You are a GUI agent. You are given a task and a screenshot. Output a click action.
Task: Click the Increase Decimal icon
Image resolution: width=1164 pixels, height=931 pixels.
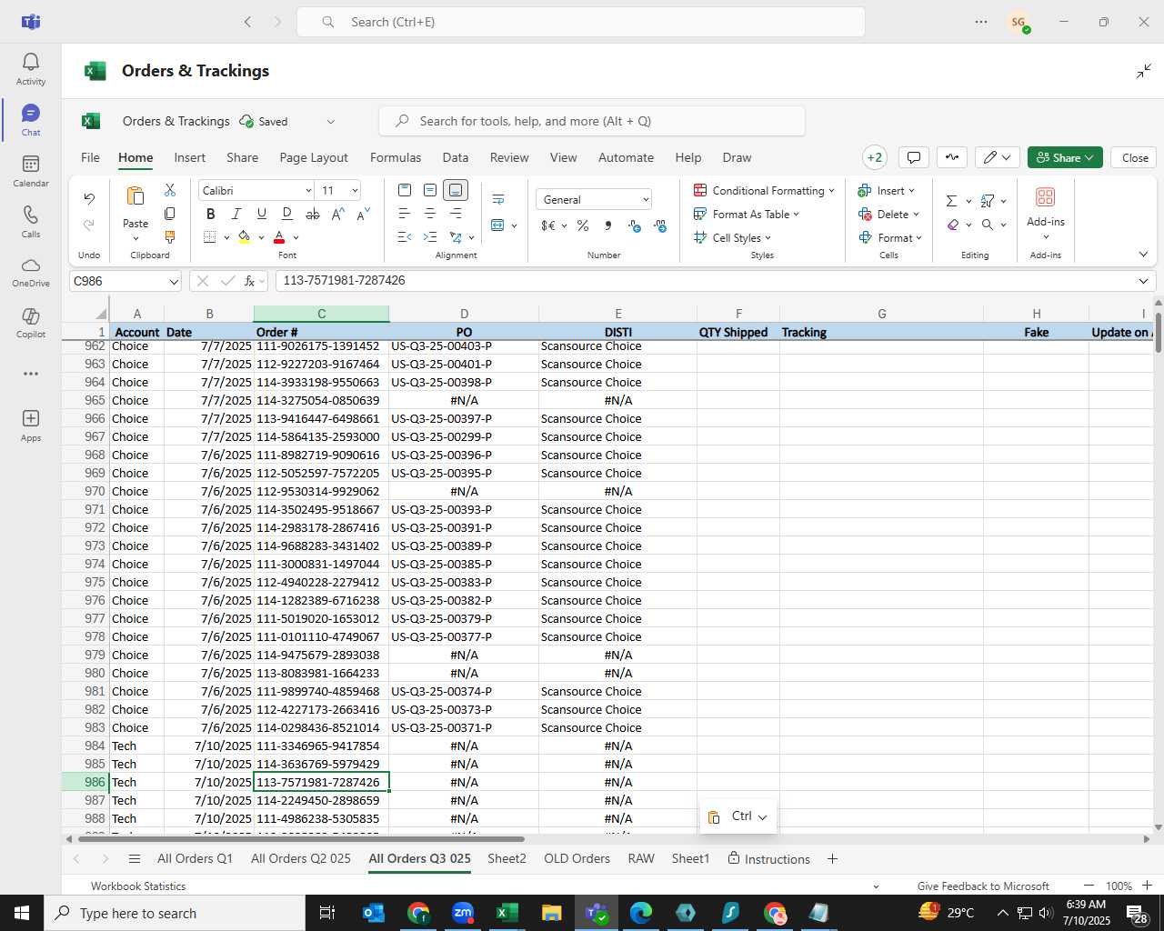(635, 225)
